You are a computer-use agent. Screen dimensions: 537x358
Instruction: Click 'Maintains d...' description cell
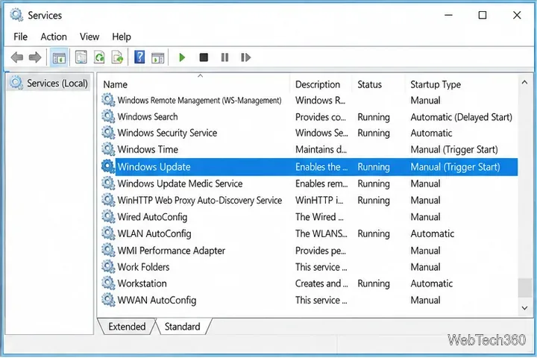[321, 149]
